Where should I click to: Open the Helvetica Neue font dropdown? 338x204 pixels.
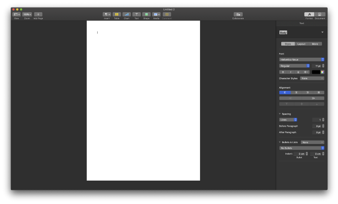click(301, 60)
